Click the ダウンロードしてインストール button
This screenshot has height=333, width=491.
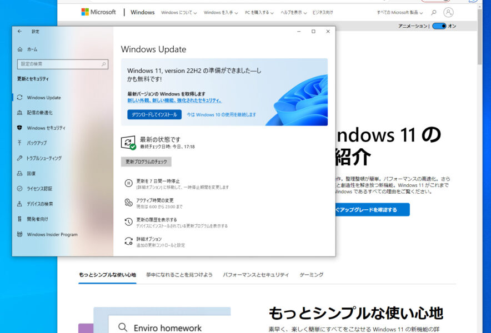pyautogui.click(x=154, y=114)
